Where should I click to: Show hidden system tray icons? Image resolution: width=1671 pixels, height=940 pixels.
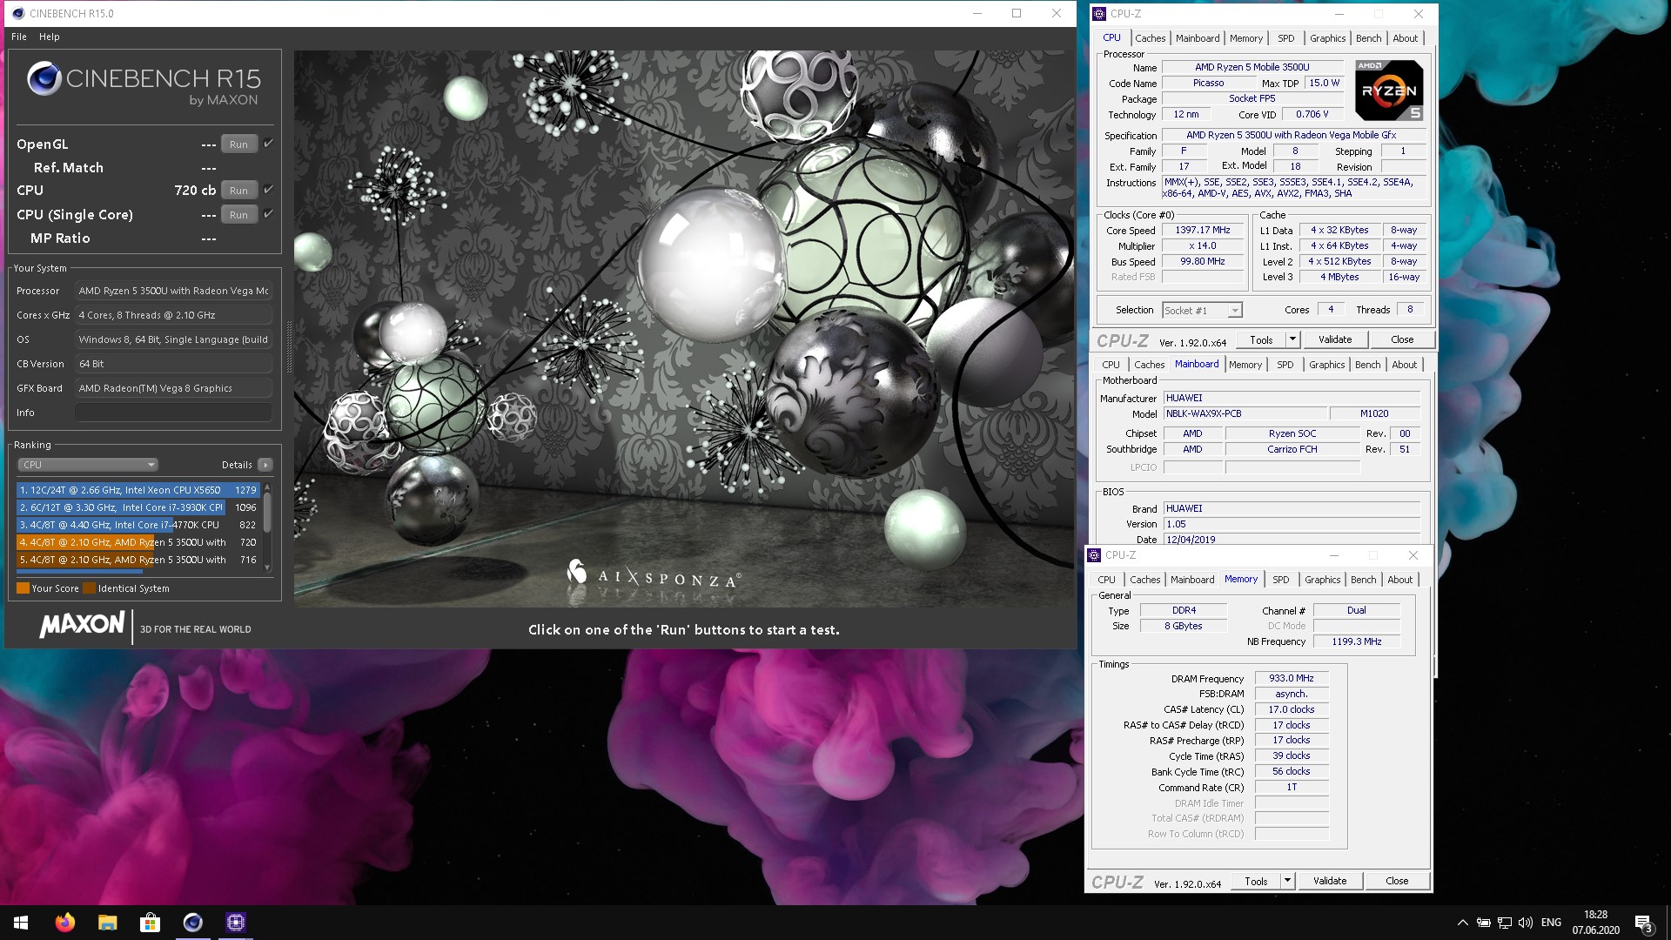(x=1462, y=923)
